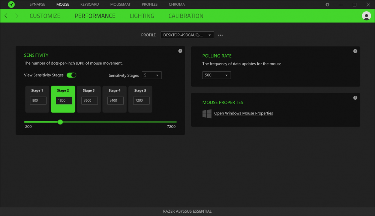
Task: Click the Razer Abyssus Essential device name
Action: point(187,211)
